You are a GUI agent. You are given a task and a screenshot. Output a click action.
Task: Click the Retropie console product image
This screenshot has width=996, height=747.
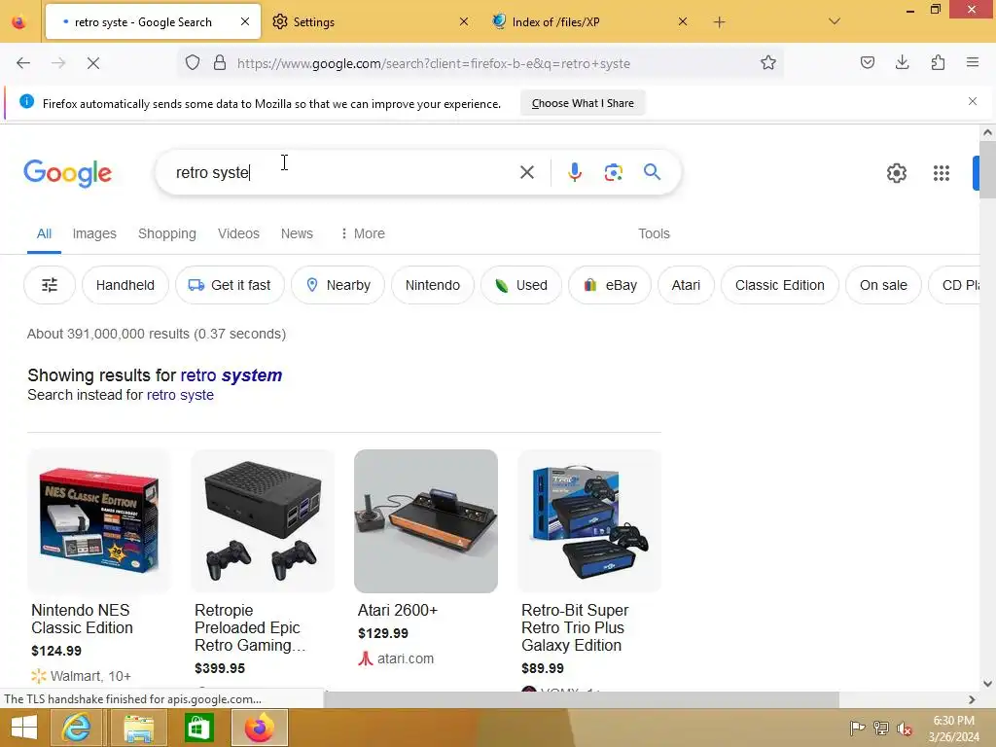pyautogui.click(x=263, y=521)
